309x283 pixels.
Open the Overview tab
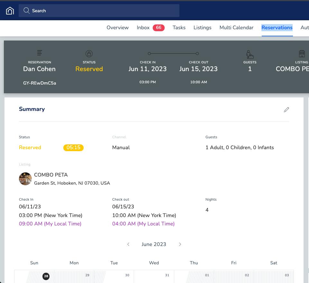118,28
